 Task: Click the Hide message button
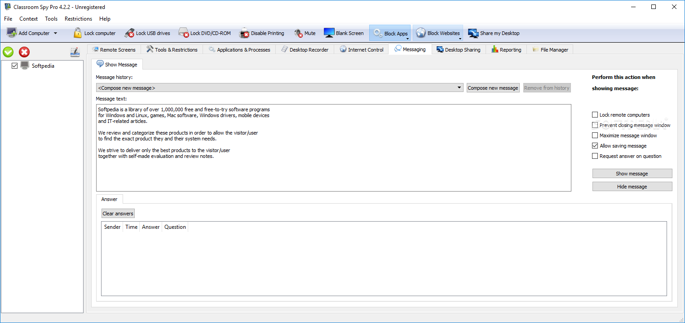[x=632, y=187]
